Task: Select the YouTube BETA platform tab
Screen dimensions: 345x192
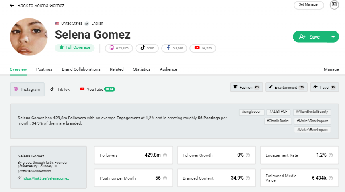Action: [97, 89]
